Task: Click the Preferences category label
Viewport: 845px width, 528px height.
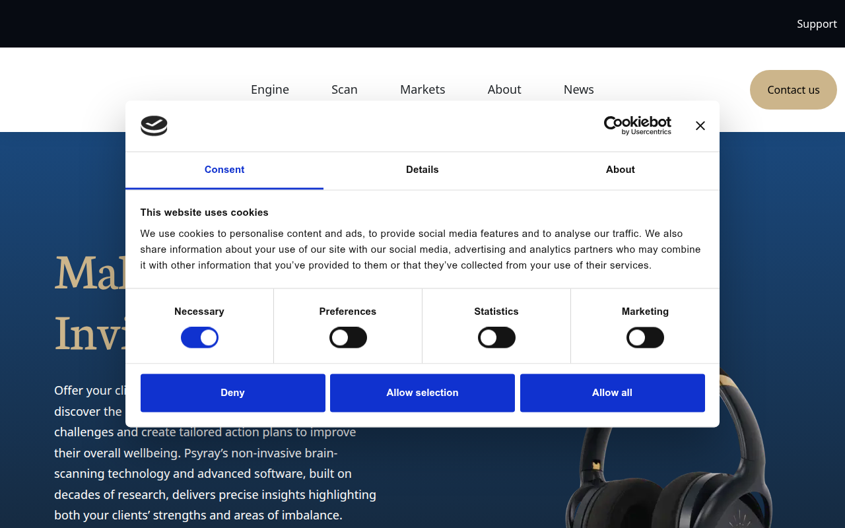Action: (348, 312)
